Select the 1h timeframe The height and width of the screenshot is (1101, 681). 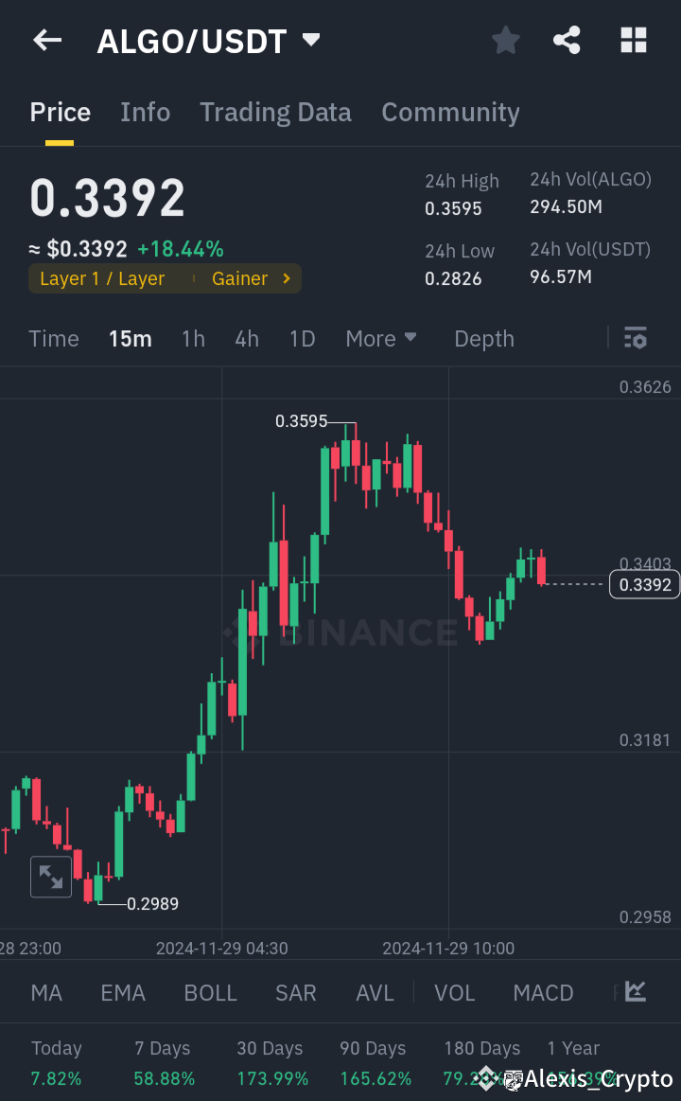click(x=193, y=338)
